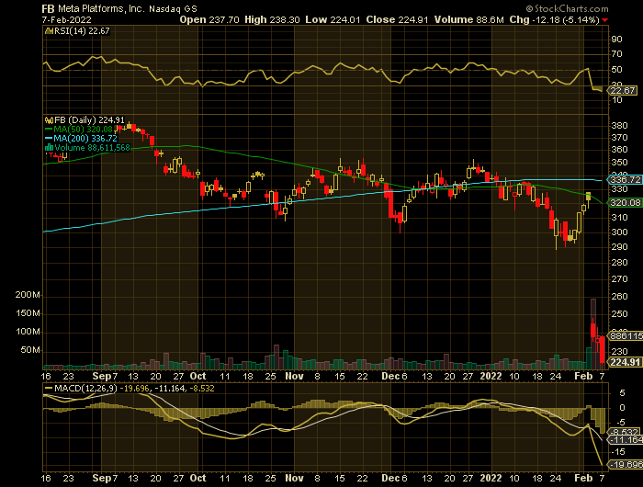Click the 150M volume axis label

coord(28,313)
